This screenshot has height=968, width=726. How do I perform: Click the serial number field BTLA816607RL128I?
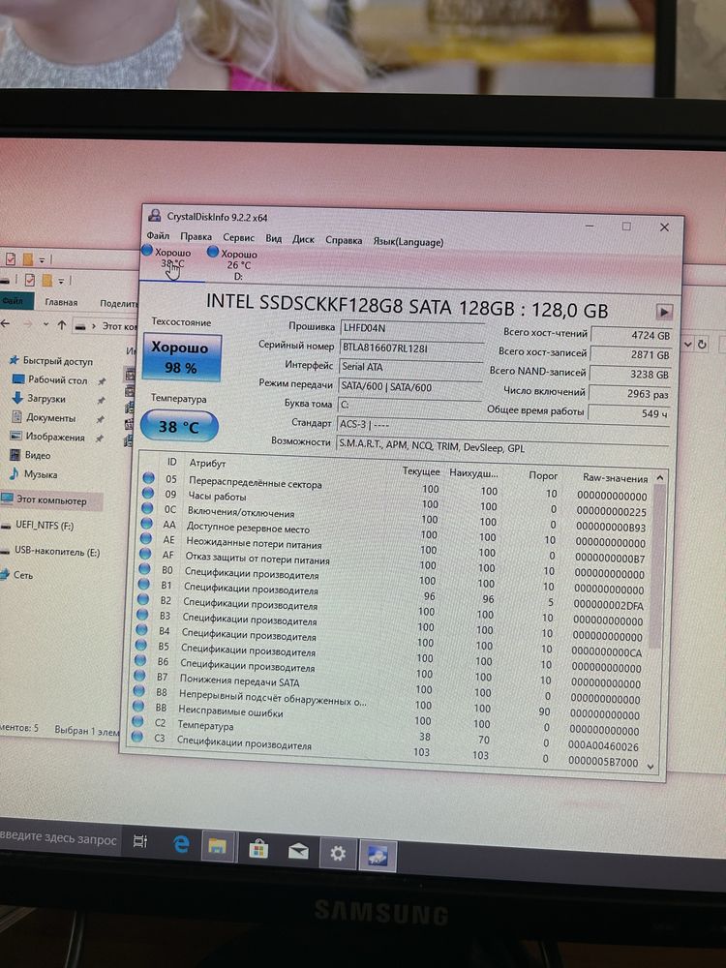pyautogui.click(x=411, y=348)
